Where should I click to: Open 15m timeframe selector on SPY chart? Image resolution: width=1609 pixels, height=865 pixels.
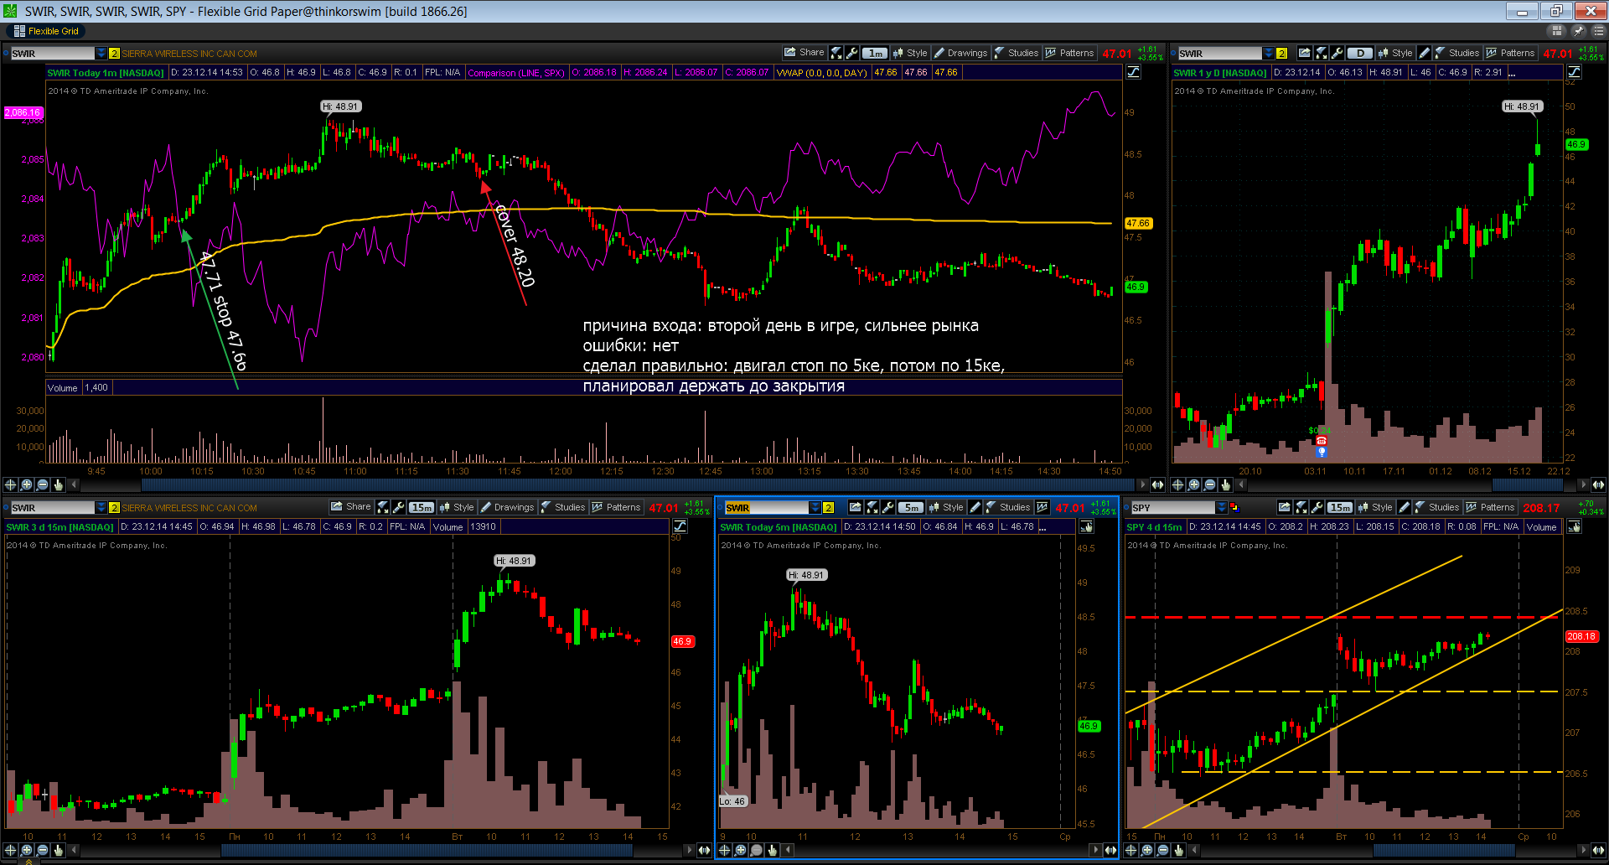pyautogui.click(x=1340, y=507)
